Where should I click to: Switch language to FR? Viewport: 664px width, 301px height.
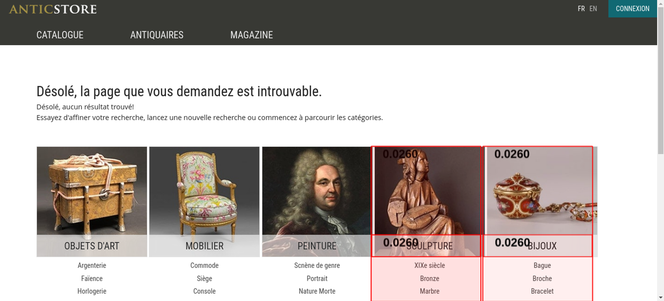pos(581,9)
